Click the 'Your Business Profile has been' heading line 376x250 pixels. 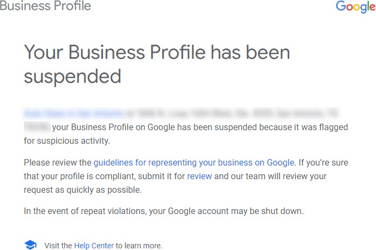pos(157,52)
